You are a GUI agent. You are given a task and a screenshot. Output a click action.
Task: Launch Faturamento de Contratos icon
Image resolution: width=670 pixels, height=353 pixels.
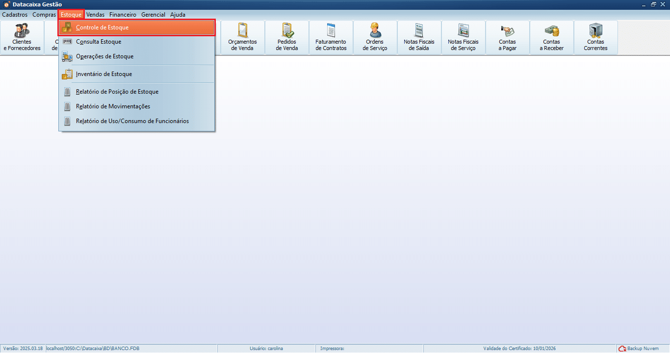pyautogui.click(x=331, y=37)
